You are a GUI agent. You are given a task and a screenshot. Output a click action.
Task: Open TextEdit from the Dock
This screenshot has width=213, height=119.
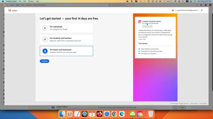[x=77, y=114]
